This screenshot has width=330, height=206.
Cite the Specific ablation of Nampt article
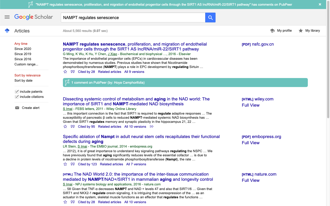tap(73, 164)
